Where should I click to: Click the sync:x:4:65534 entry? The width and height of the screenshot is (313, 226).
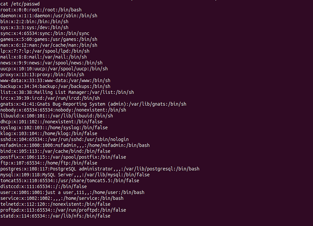pos(45,33)
